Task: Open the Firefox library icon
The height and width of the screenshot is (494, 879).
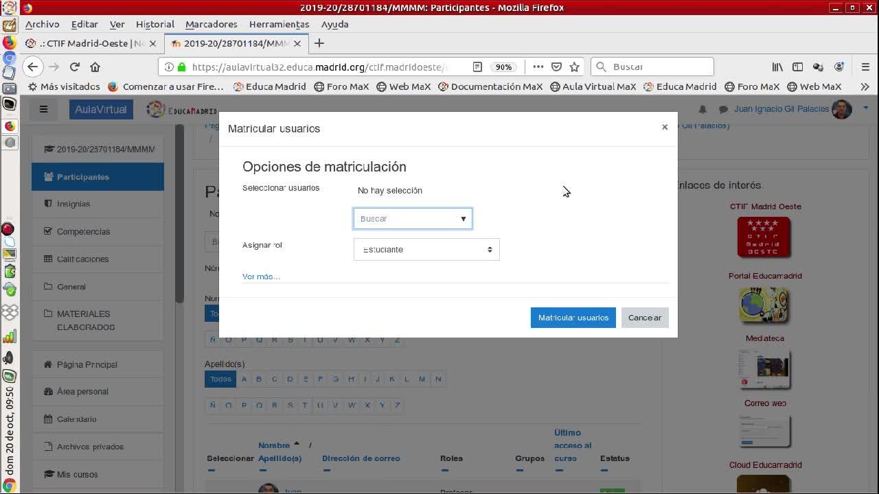Action: [777, 67]
